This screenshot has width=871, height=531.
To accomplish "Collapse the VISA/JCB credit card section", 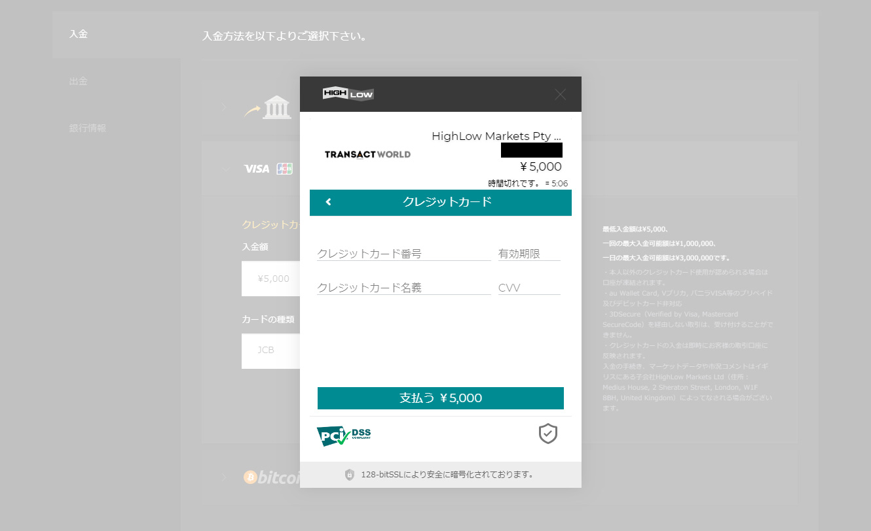I will (225, 169).
